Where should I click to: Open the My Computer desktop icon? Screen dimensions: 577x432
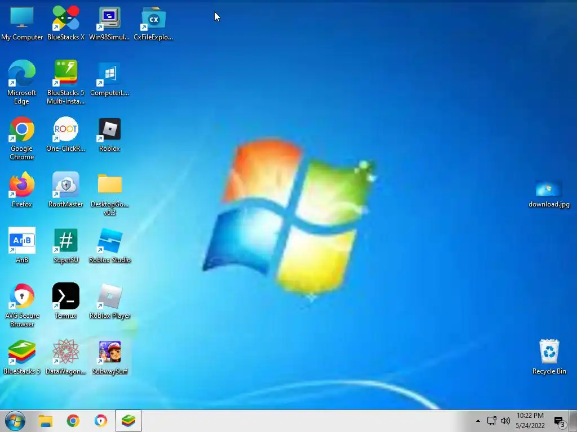pos(22,22)
